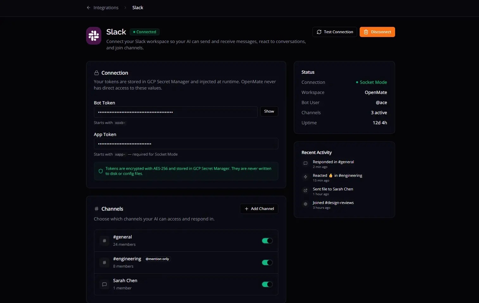Viewport: 479px width, 303px height.
Task: Click the message icon beside Responded in #general
Action: pyautogui.click(x=306, y=163)
